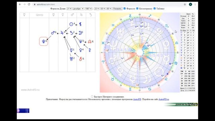Click the Mercury symbol in the formula diagram

pos(71,50)
